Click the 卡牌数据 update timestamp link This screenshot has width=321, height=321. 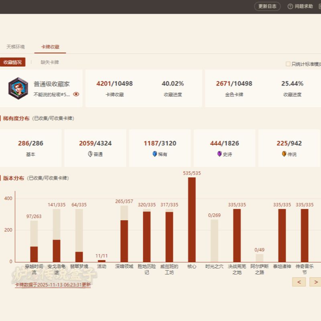tap(53, 285)
